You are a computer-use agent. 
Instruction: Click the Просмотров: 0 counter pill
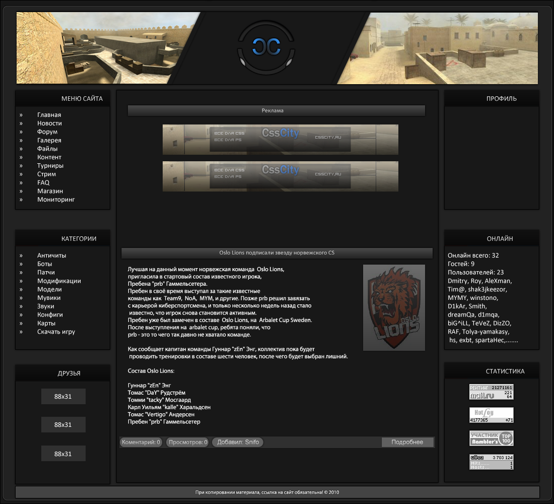188,442
